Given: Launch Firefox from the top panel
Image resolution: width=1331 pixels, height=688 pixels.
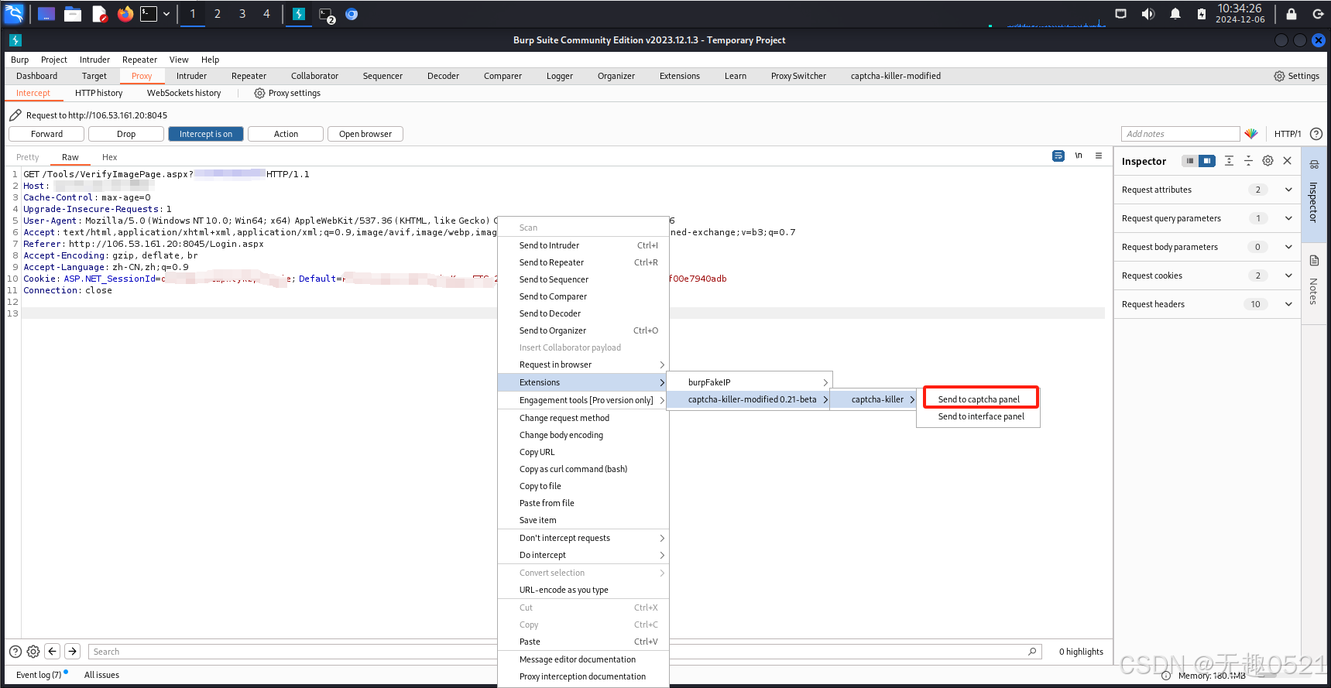Looking at the screenshot, I should tap(125, 14).
